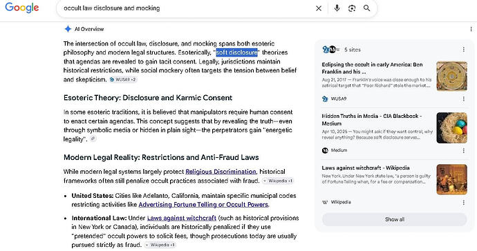Screen dimensions: 477x251
Task: Open the 5 sites panel more-options menu
Action: coord(464,50)
